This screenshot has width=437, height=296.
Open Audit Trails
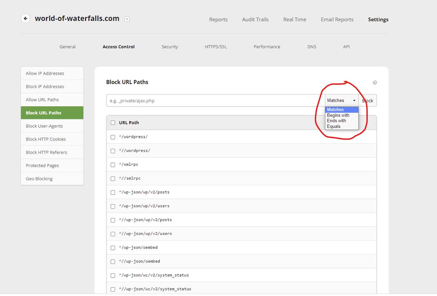(255, 19)
